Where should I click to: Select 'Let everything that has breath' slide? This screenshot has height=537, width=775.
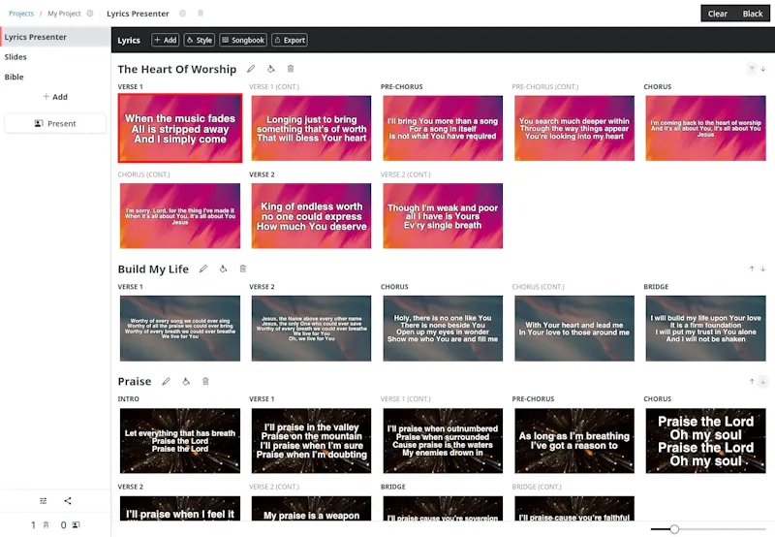[x=180, y=441]
